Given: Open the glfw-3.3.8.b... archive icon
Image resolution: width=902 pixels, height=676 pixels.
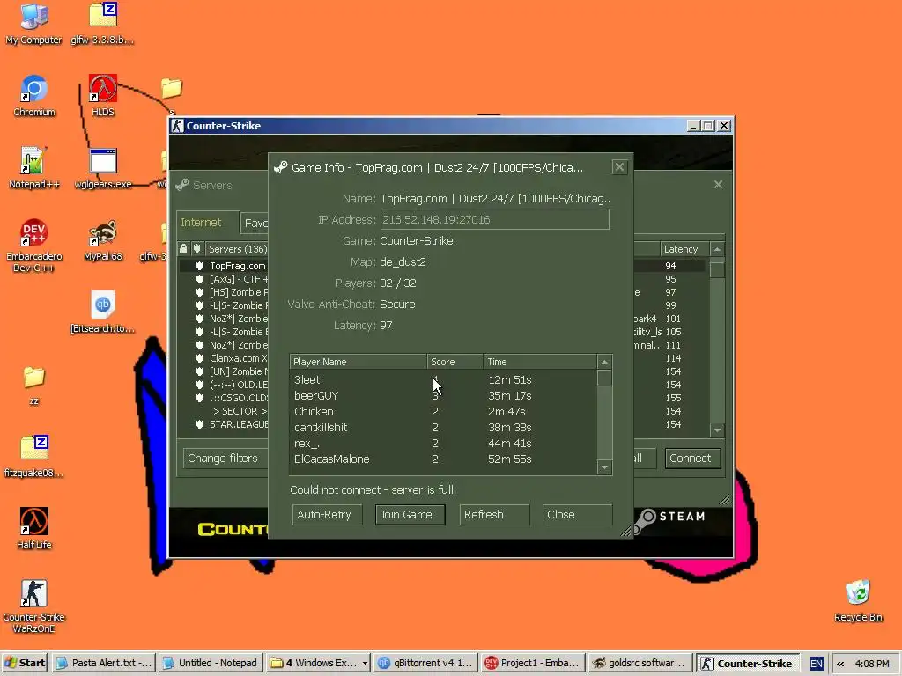Looking at the screenshot, I should point(102,23).
